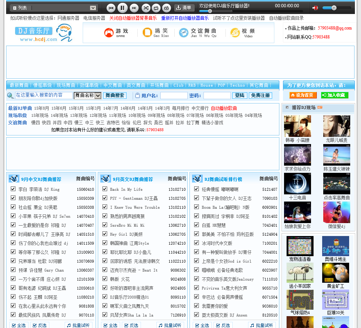361x328 pixels.
Task: Open the 现场舞曲 nav tab
Action: [x=66, y=86]
